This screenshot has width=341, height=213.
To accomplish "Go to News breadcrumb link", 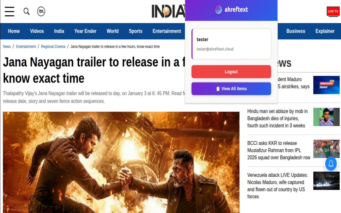I will 7,47.
